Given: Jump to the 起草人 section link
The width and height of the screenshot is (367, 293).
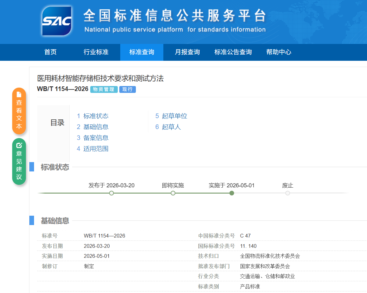Looking at the screenshot, I should tap(168, 127).
